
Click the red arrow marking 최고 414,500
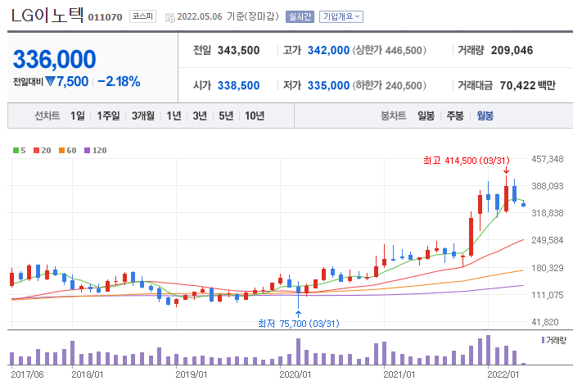tap(506, 170)
